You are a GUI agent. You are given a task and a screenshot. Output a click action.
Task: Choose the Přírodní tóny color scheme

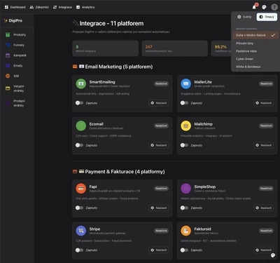click(255, 43)
